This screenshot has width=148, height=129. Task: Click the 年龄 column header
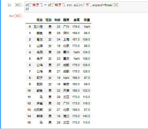point(57,20)
